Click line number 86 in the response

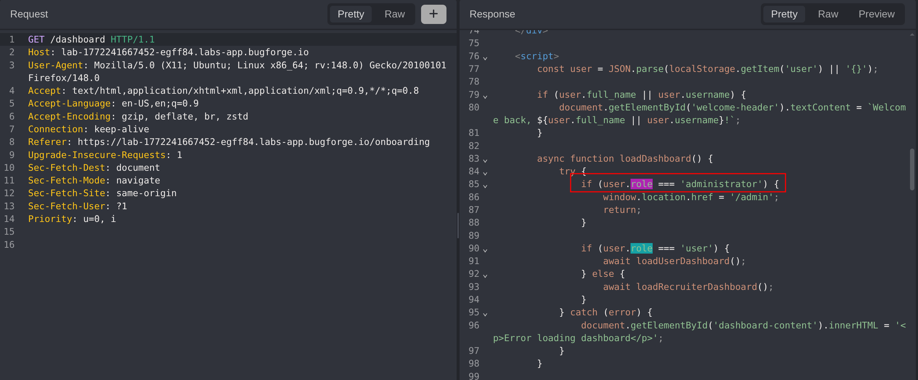474,197
